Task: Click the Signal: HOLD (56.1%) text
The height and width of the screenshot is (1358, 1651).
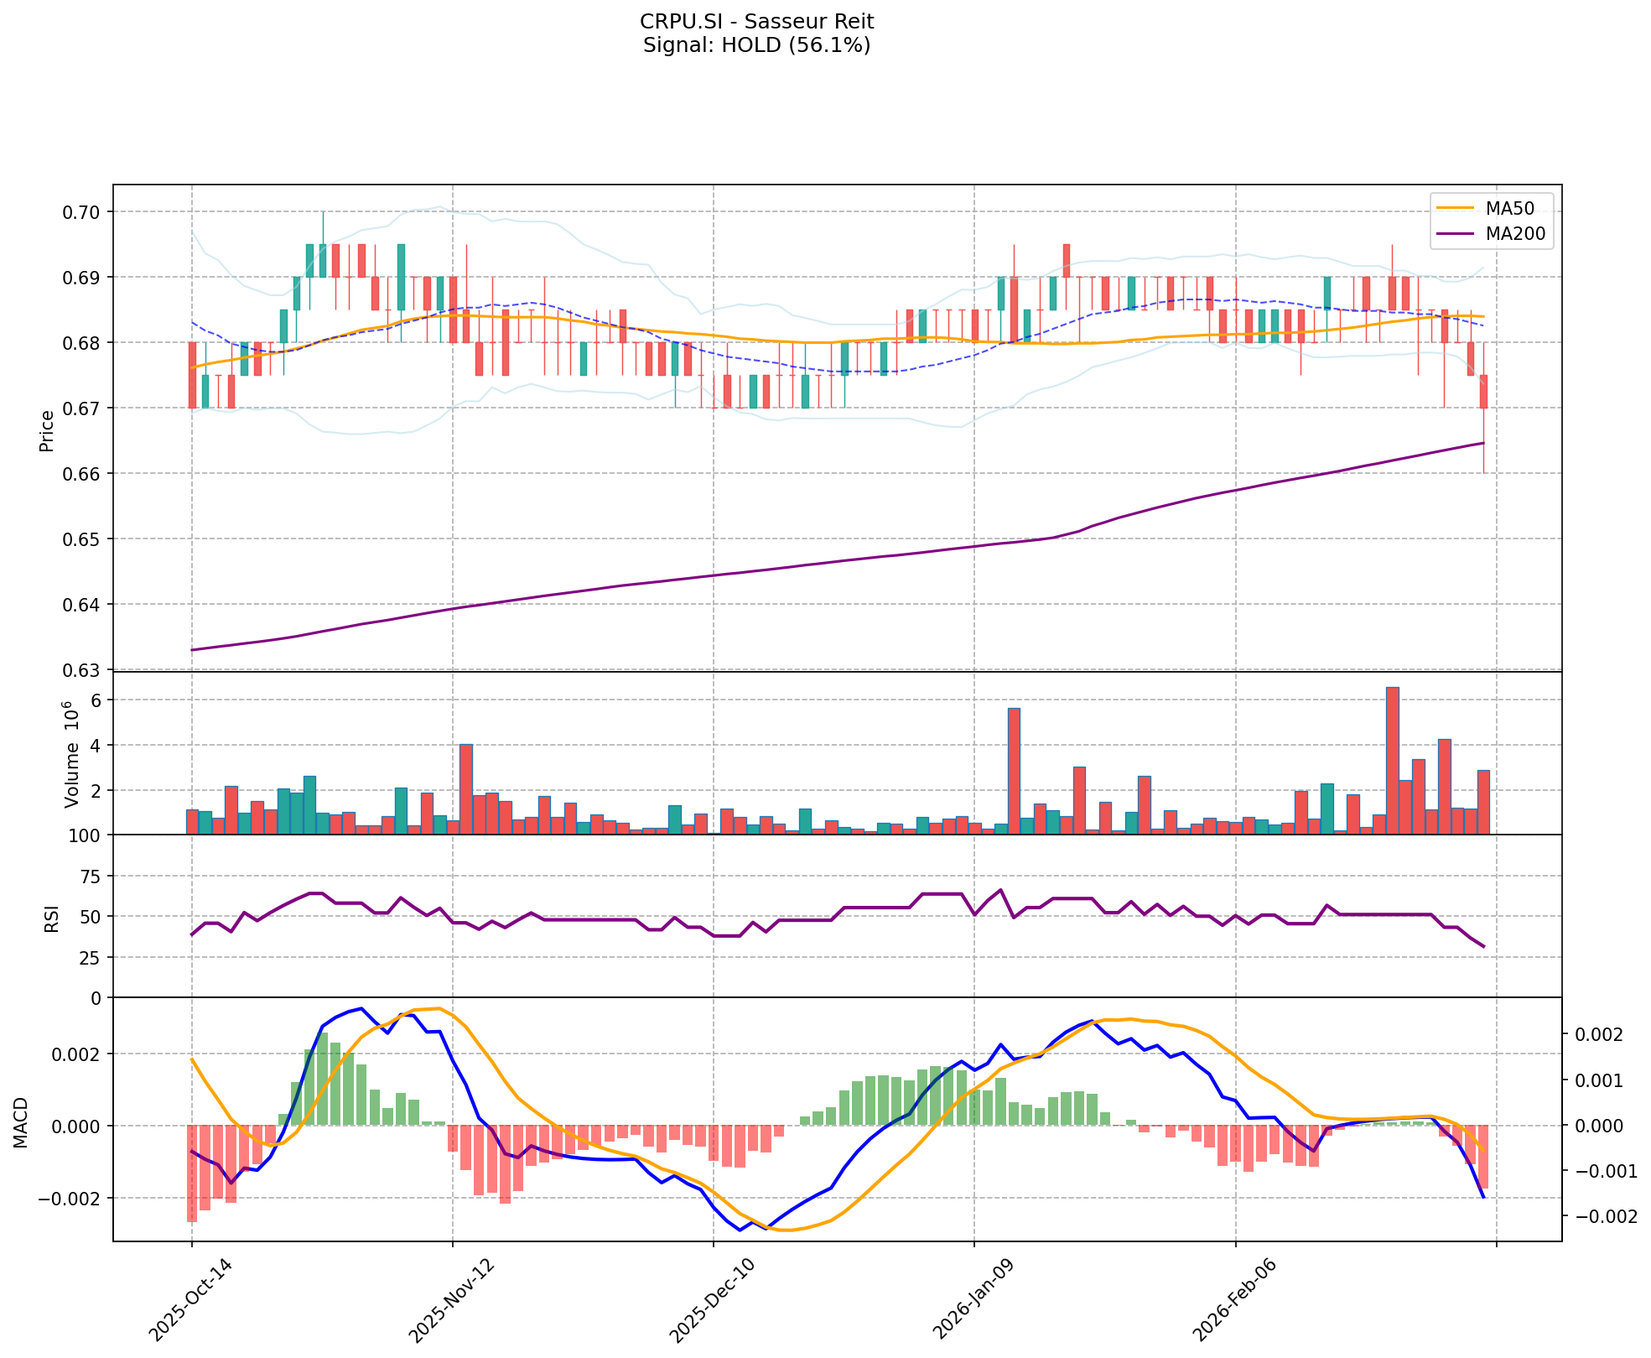Action: pos(756,45)
